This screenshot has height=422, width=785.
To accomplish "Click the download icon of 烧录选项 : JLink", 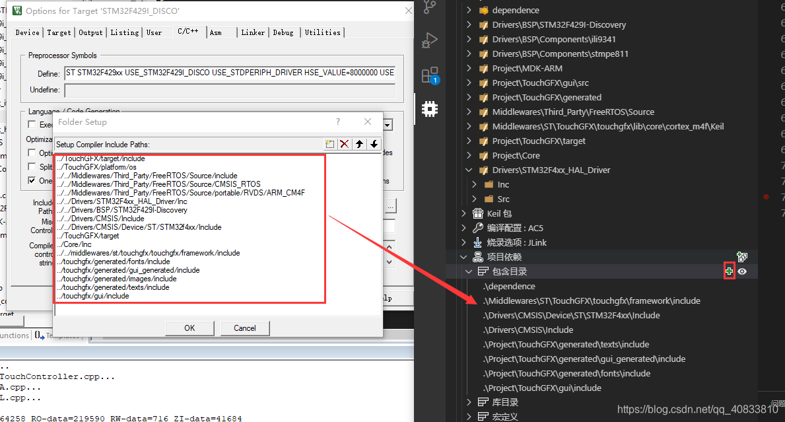I will (x=478, y=242).
